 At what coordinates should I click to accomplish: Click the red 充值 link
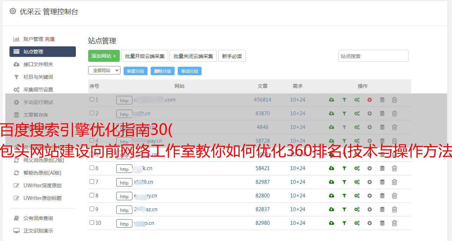coord(50,39)
